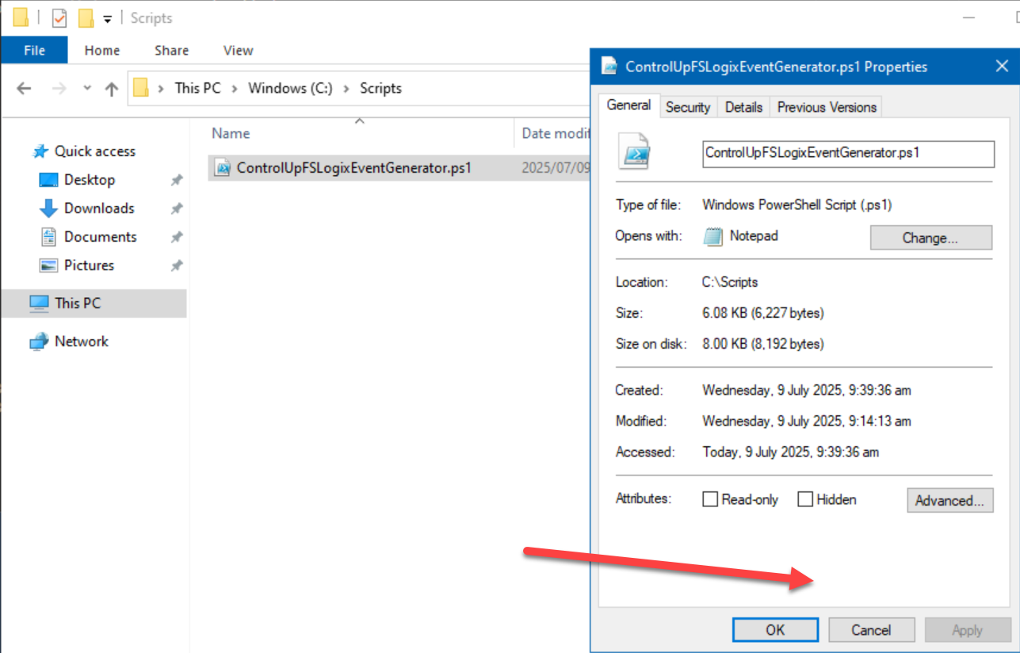Sort by the Date modified column header
The height and width of the screenshot is (653, 1020).
[555, 133]
